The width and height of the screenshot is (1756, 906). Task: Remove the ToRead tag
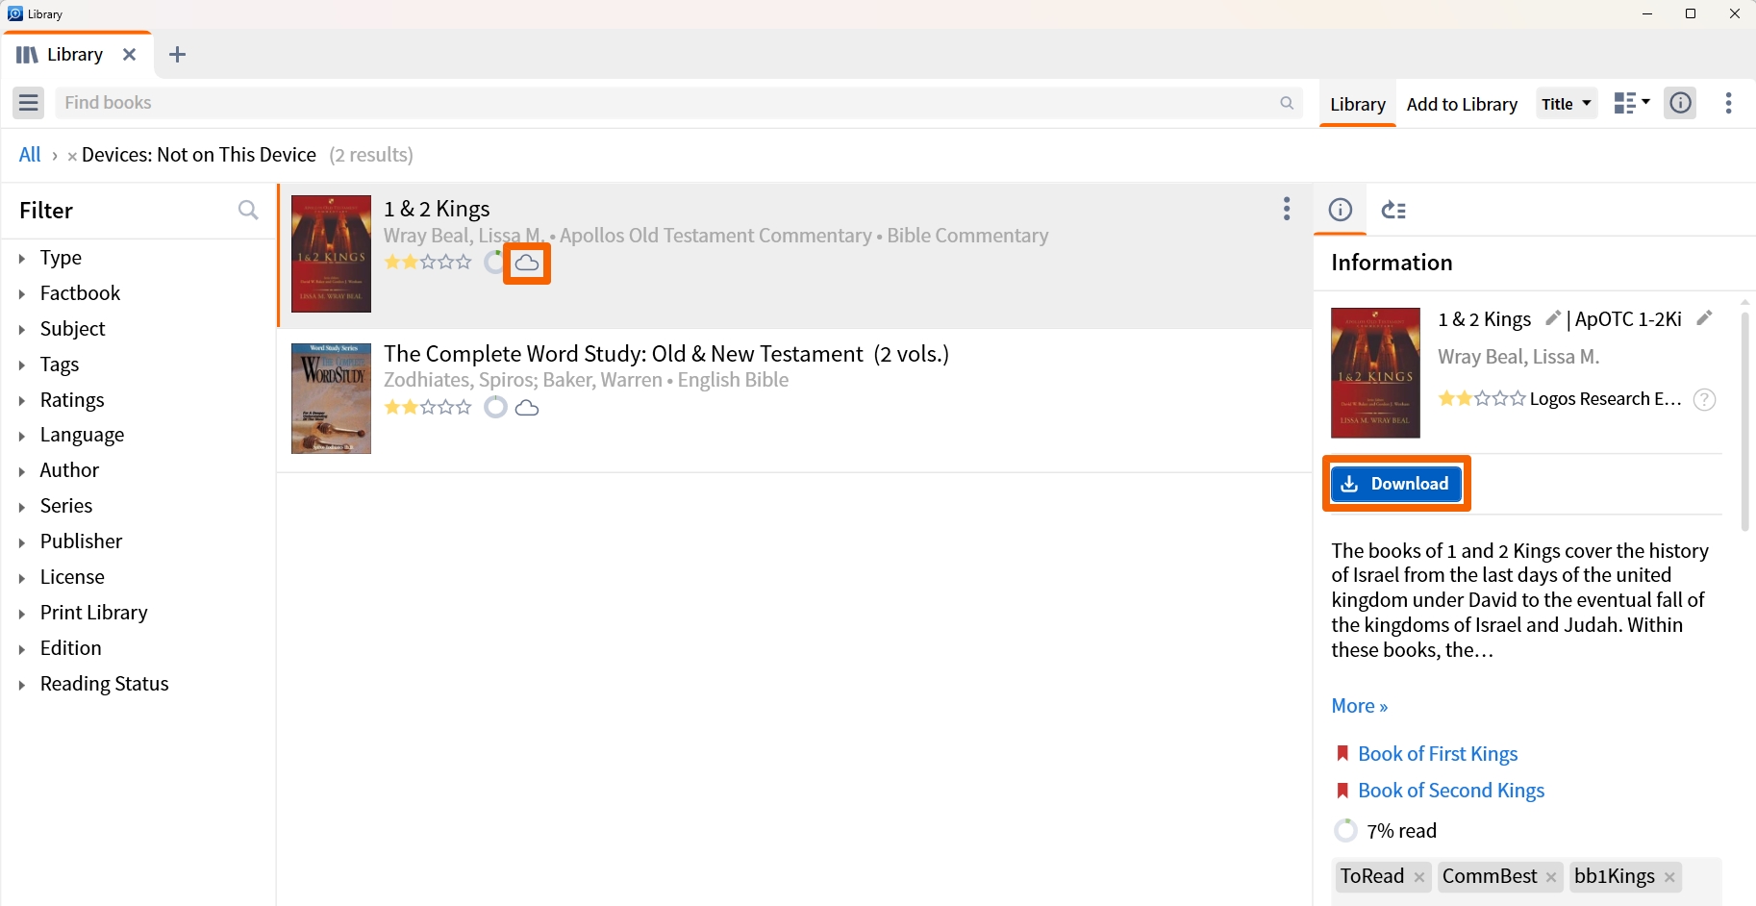1419,877
